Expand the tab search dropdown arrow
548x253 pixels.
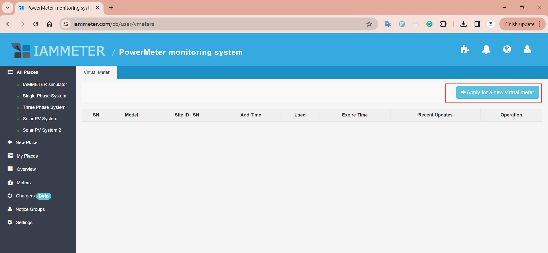tap(8, 8)
